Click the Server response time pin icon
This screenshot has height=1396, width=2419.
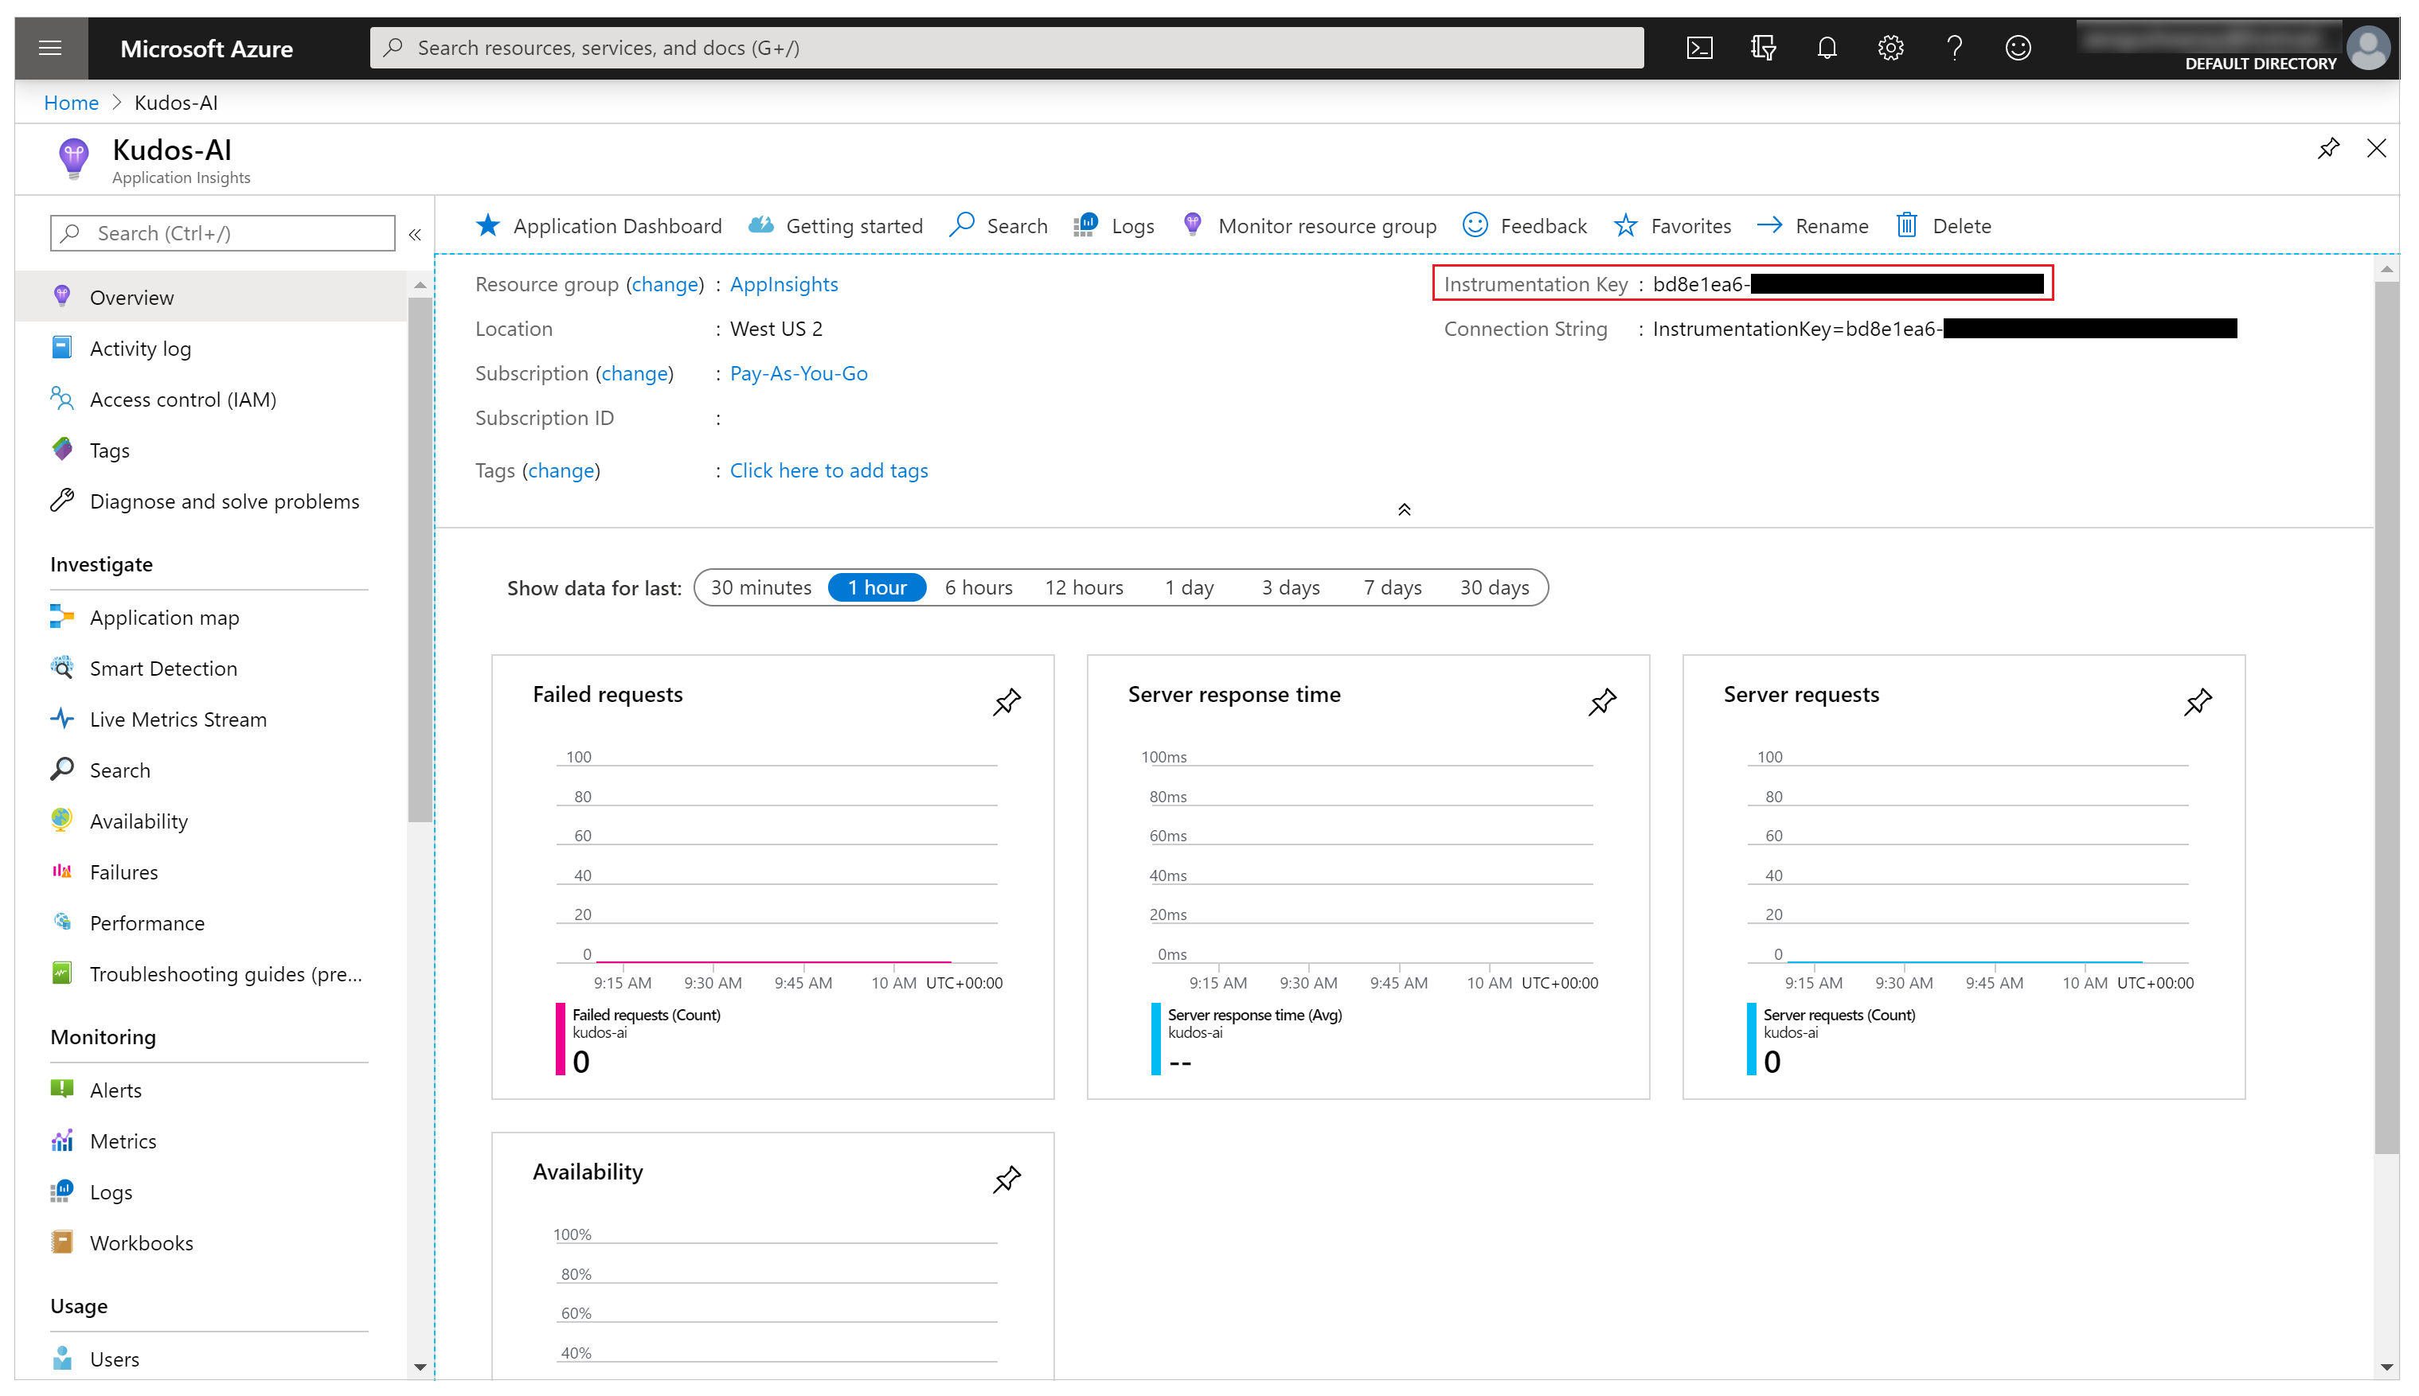pos(1600,700)
